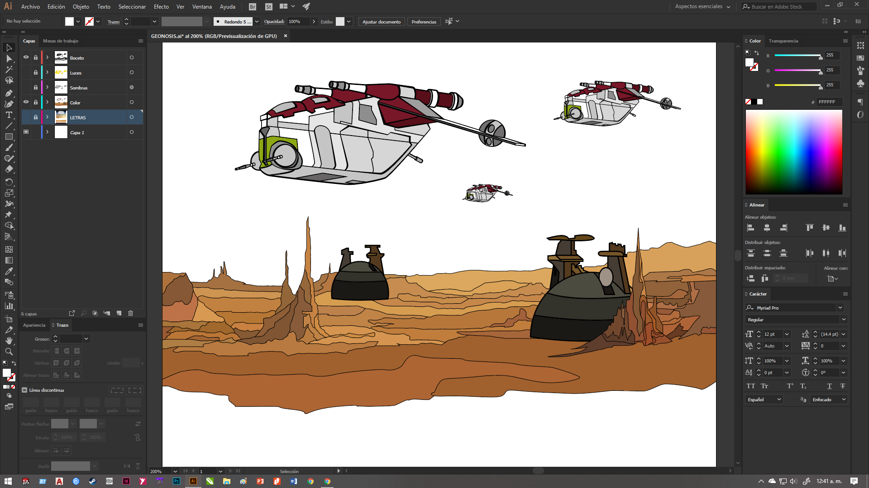This screenshot has width=869, height=488.
Task: Expand the Color layer contents
Action: point(47,102)
